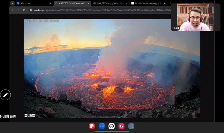
Task: Click the browser forward arrow
Action: [18, 10]
